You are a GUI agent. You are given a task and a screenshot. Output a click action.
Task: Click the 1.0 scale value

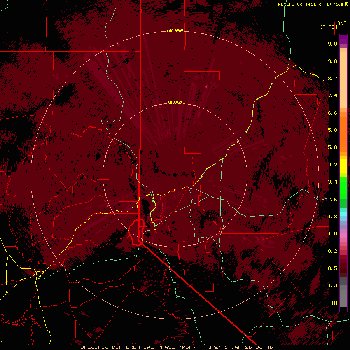[x=332, y=234]
